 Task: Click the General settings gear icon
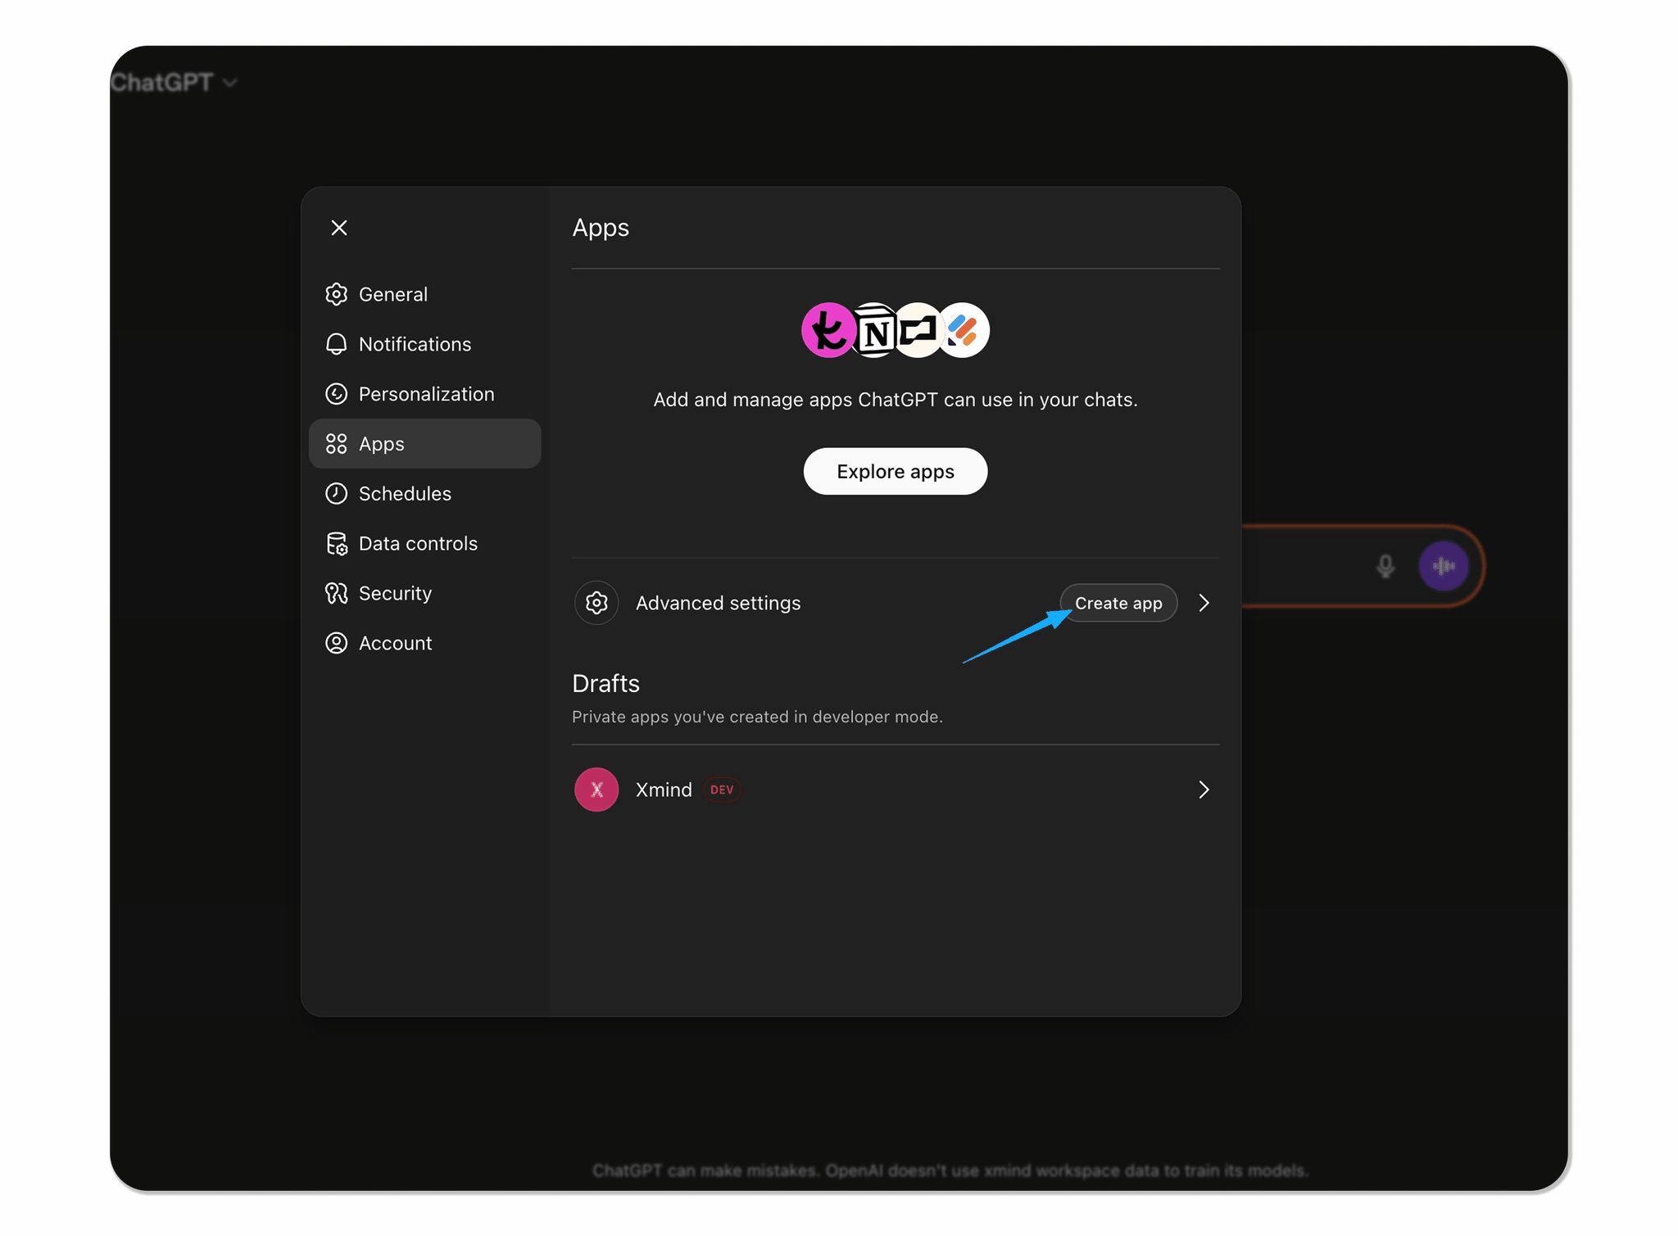point(337,294)
